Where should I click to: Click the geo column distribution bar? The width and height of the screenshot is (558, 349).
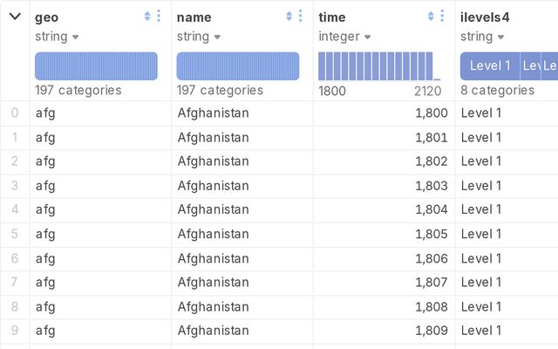click(96, 66)
